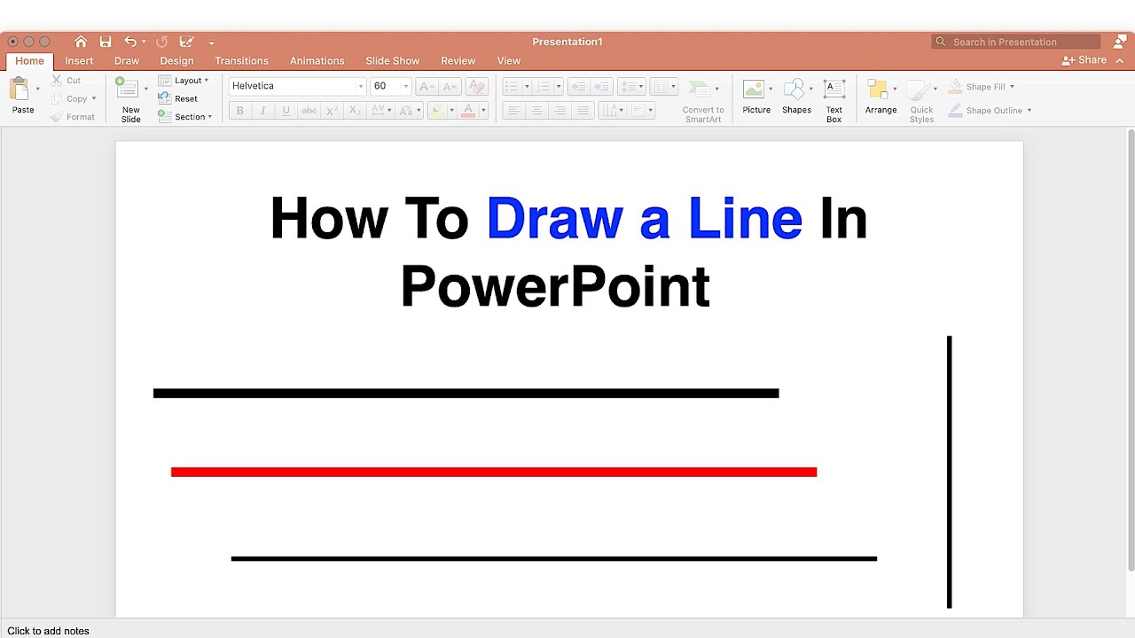Open the font size 60 dropdown
The width and height of the screenshot is (1135, 638).
point(406,86)
